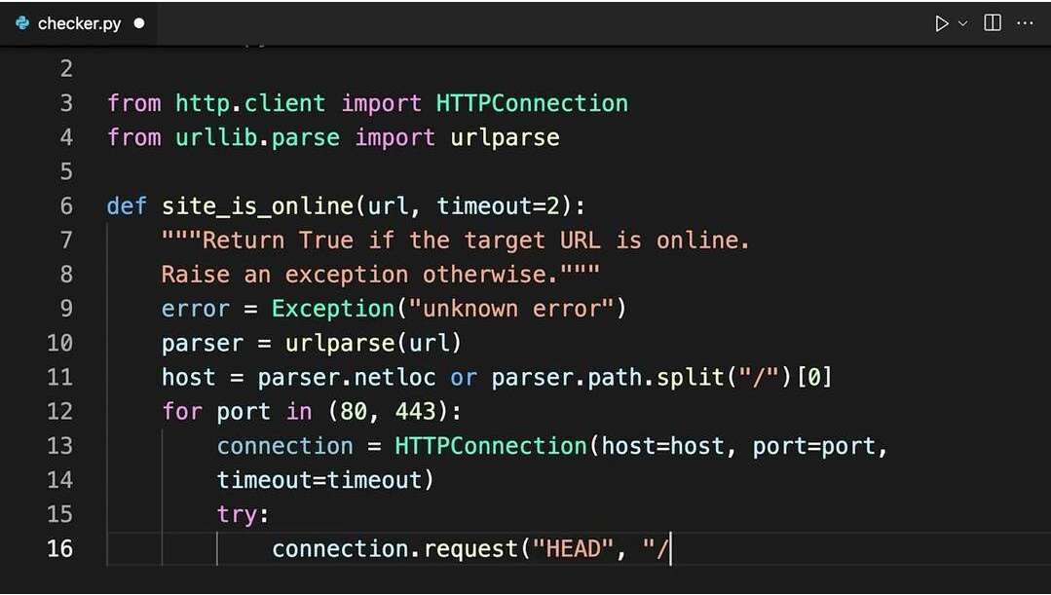1051x595 pixels.
Task: Run the checker.py file with the play icon
Action: click(x=940, y=22)
